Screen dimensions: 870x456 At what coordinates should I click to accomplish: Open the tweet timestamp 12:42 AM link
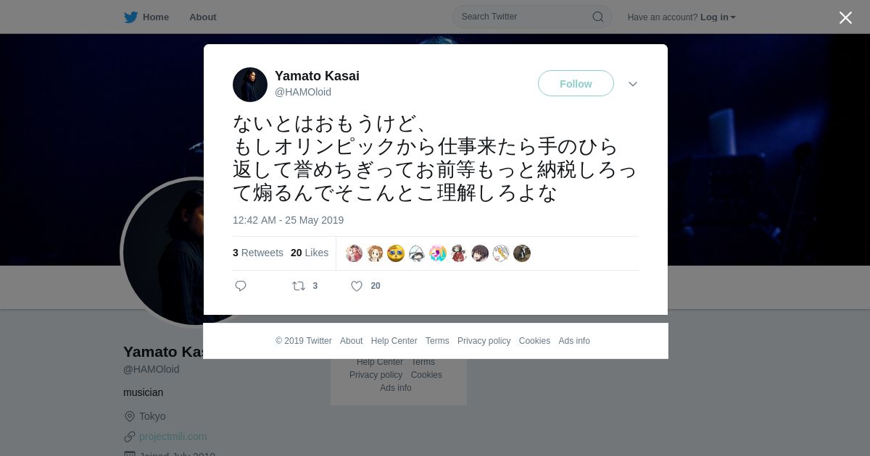pos(288,220)
